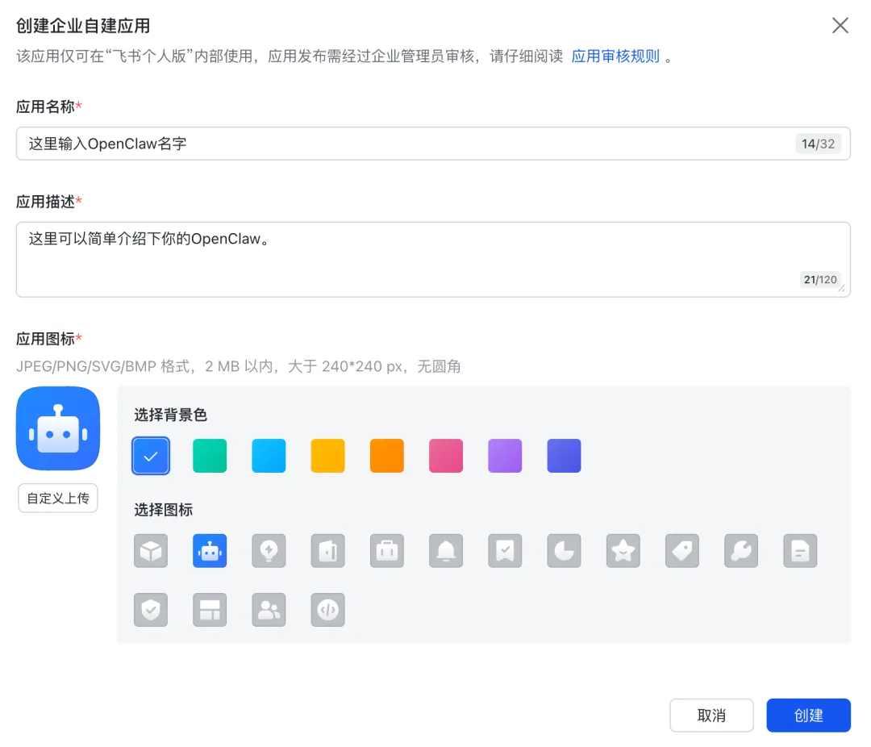871x747 pixels.
Task: Pick the briefcase app icon
Action: tap(386, 551)
